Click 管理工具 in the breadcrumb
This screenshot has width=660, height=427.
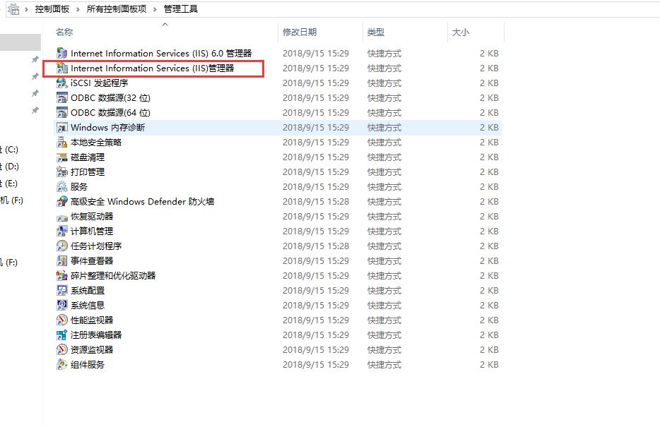click(181, 9)
